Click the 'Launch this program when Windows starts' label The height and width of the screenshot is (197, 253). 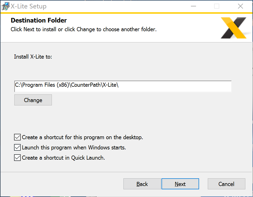point(74,148)
